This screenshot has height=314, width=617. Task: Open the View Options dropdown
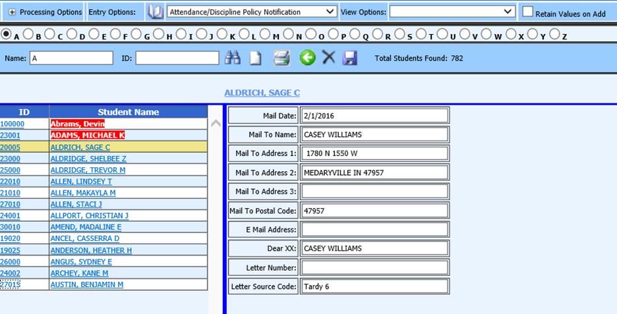tap(452, 12)
